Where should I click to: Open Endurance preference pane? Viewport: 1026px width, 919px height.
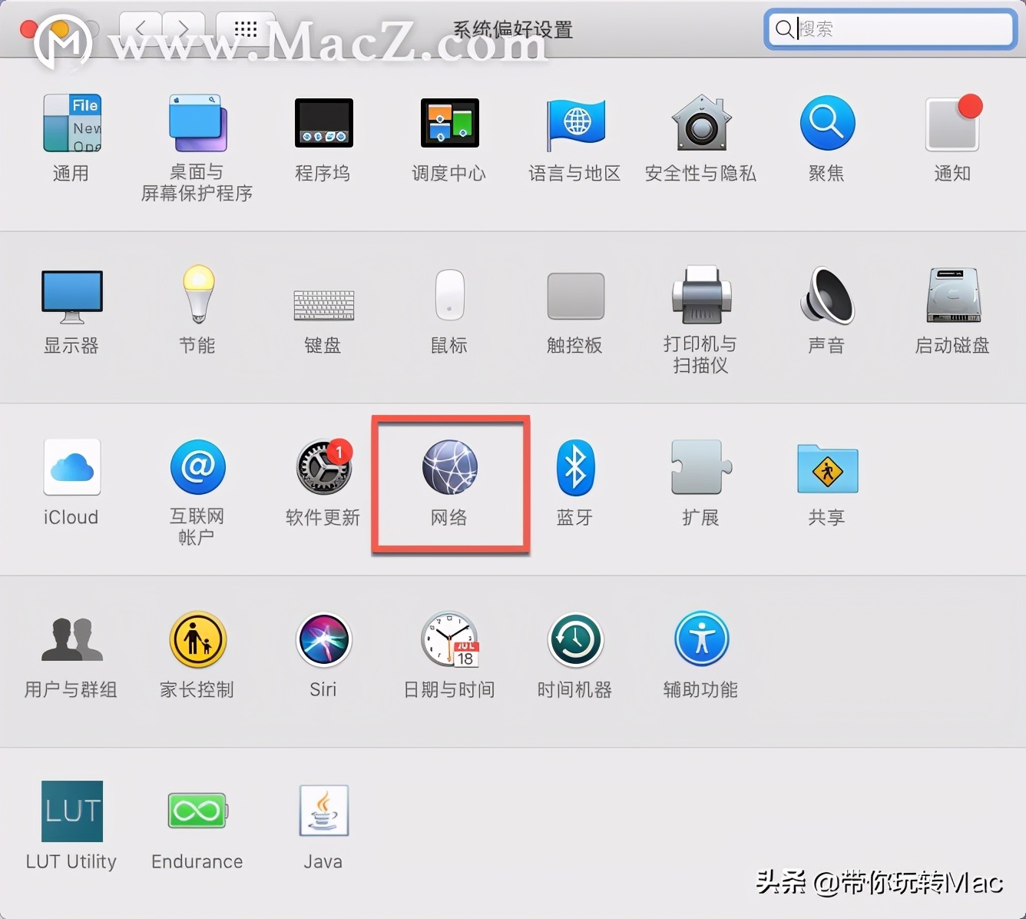click(x=197, y=811)
